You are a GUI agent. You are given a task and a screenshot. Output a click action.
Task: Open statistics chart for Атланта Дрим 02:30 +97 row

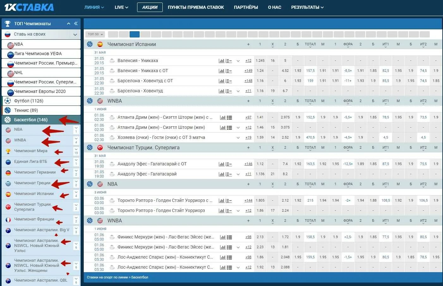223,117
